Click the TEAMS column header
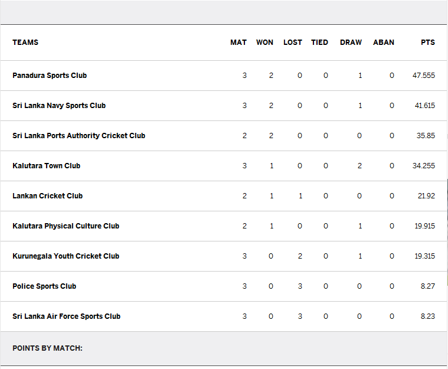 25,43
